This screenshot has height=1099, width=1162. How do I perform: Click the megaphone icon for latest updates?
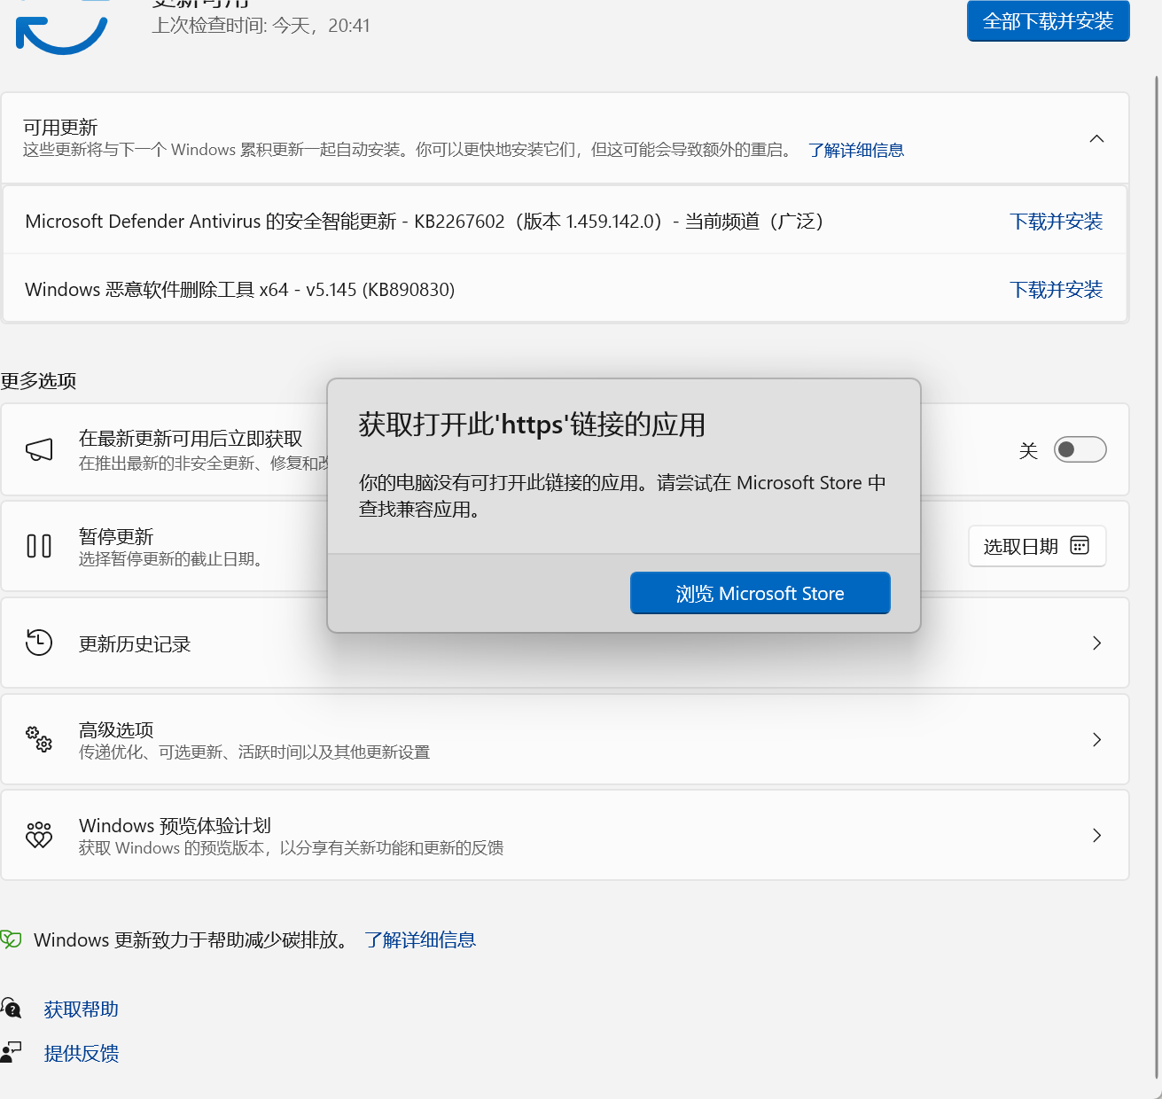pyautogui.click(x=39, y=449)
